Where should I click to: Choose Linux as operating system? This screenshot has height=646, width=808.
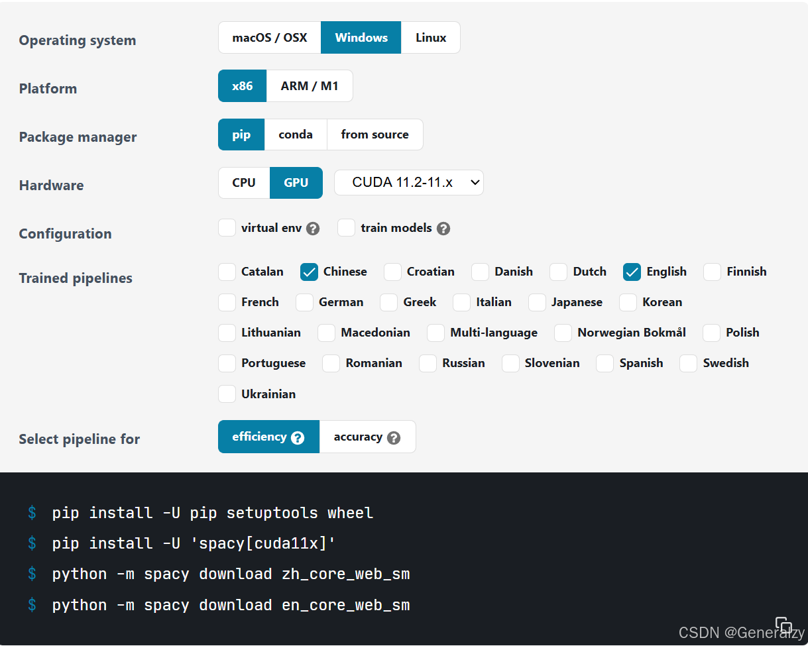click(x=431, y=38)
